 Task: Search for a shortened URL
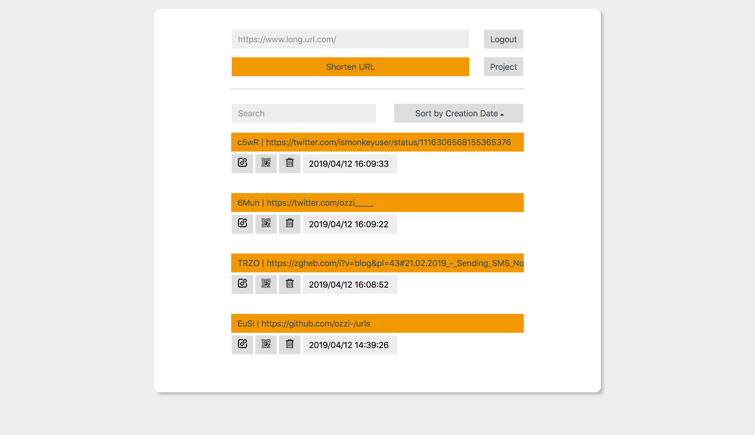tap(304, 113)
